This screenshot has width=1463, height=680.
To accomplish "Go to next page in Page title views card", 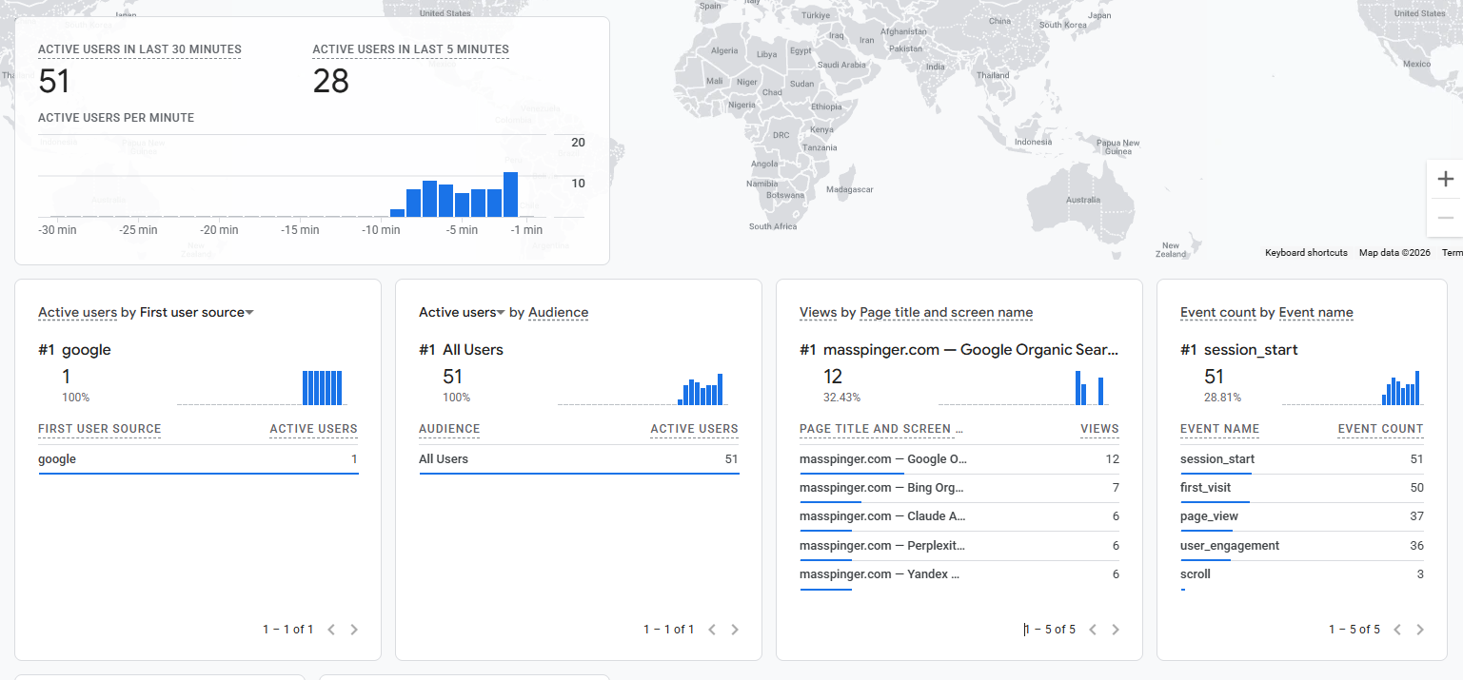I will 1116,630.
